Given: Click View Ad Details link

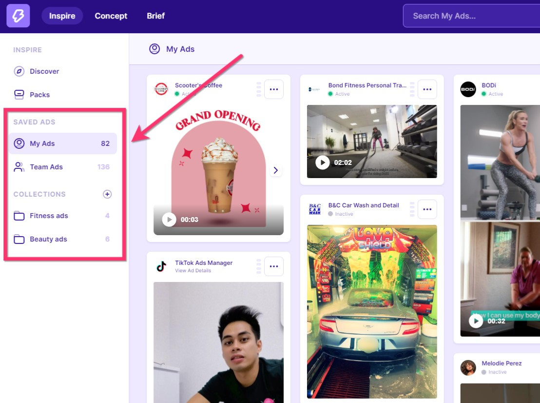Looking at the screenshot, I should [193, 271].
